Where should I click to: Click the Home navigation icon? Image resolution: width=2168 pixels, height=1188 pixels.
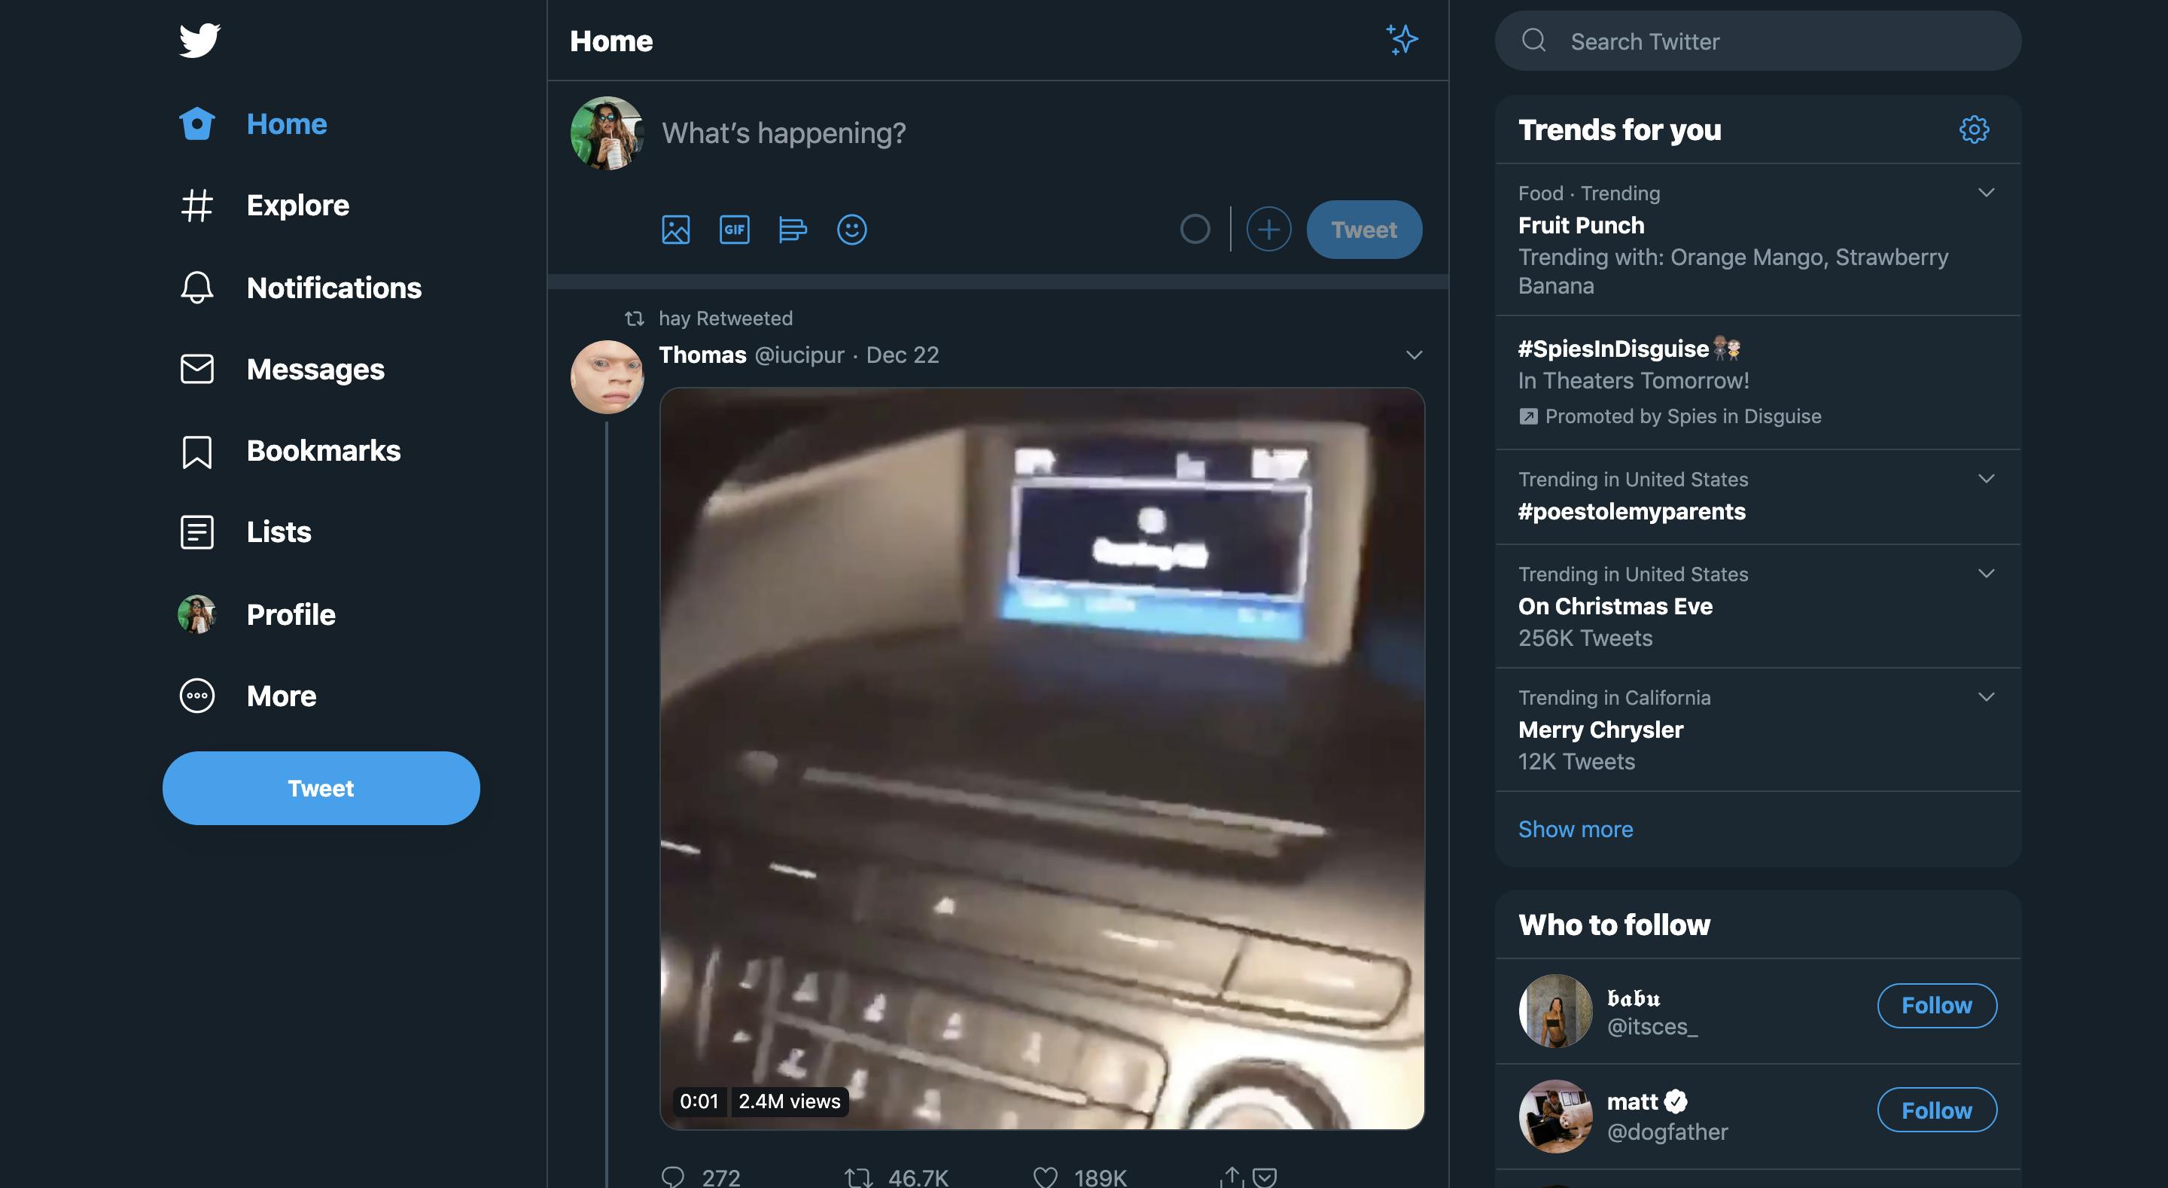point(193,121)
